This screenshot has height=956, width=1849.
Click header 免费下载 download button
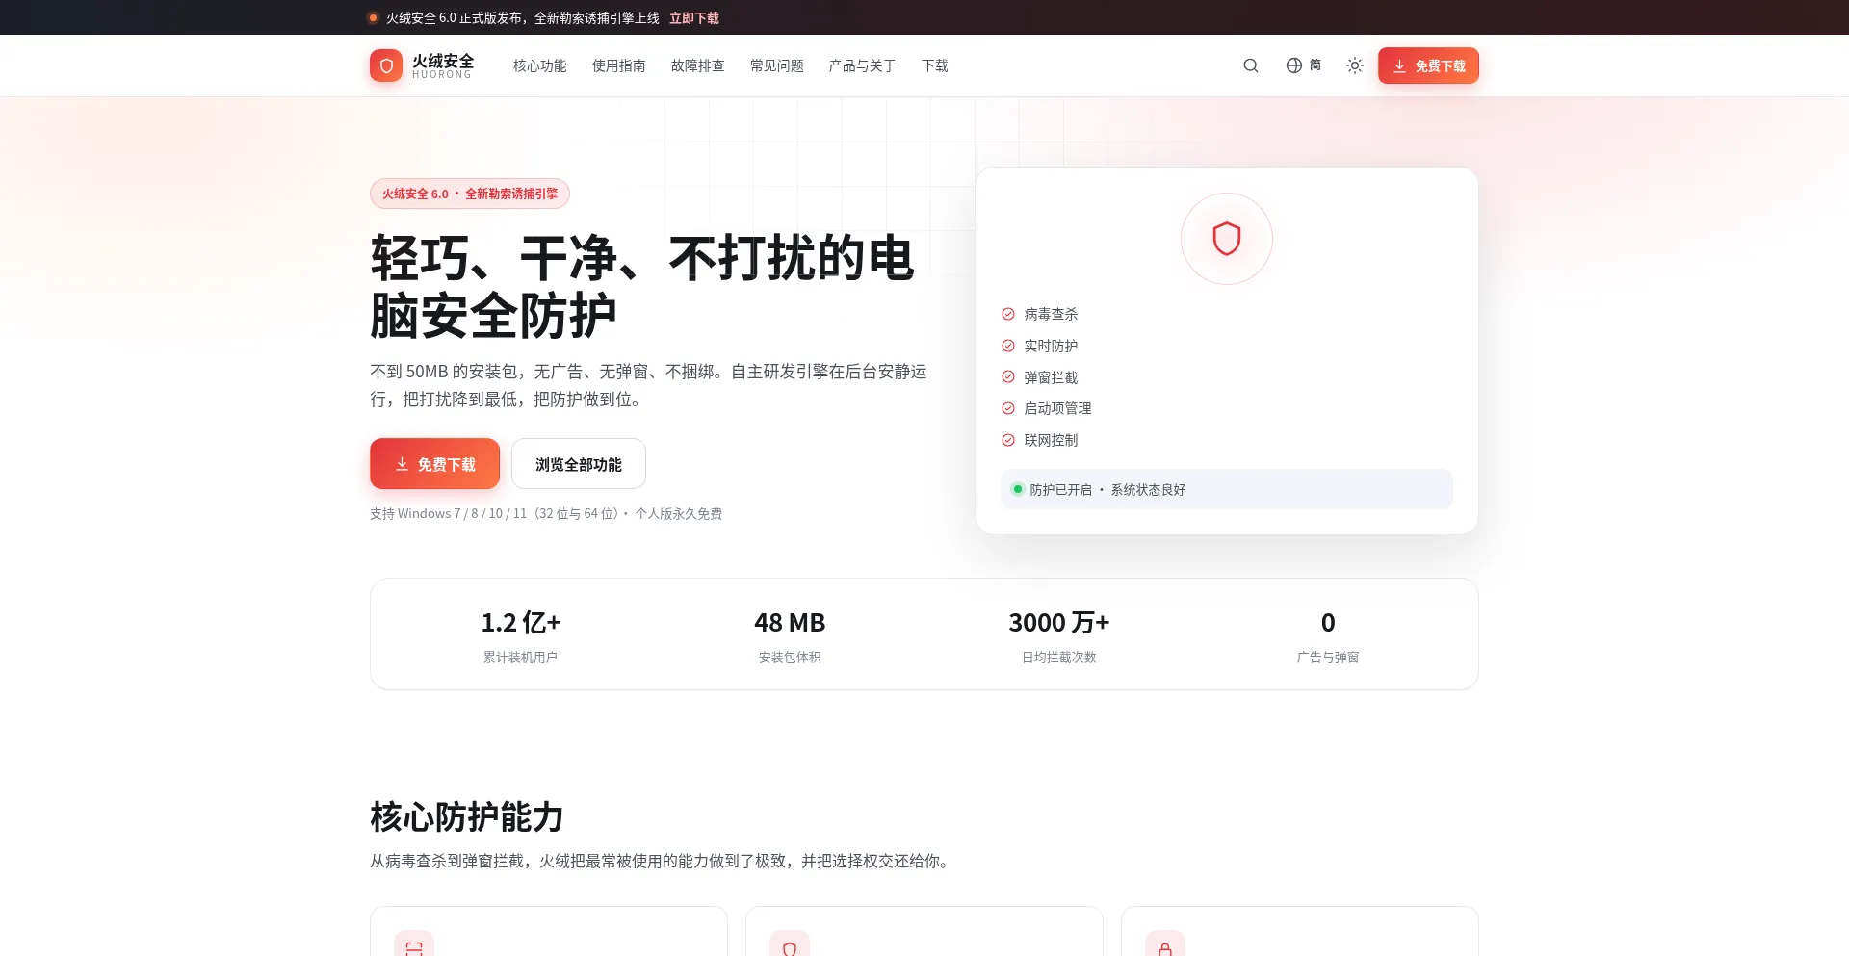(1428, 65)
